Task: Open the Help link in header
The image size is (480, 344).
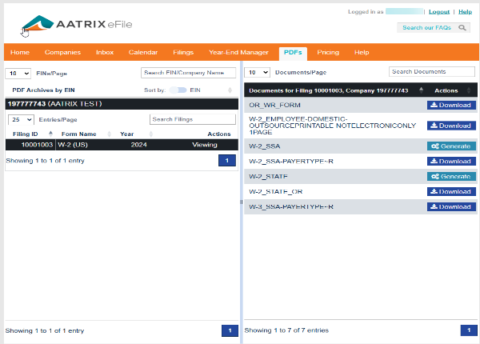Action: [x=465, y=12]
